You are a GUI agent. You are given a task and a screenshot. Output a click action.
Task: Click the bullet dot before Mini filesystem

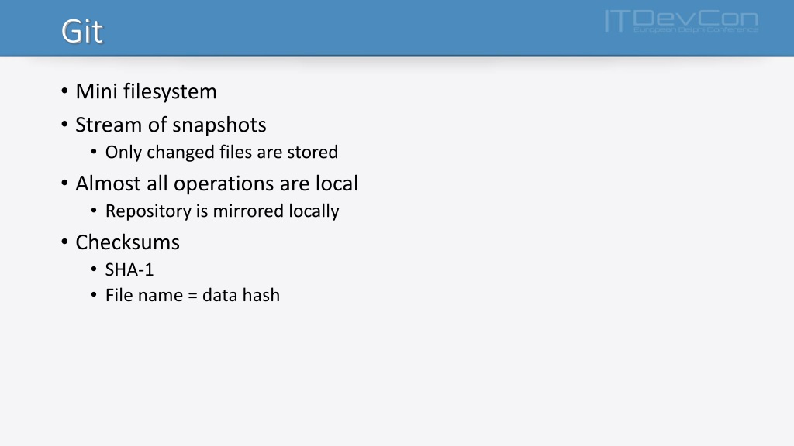pyautogui.click(x=64, y=91)
